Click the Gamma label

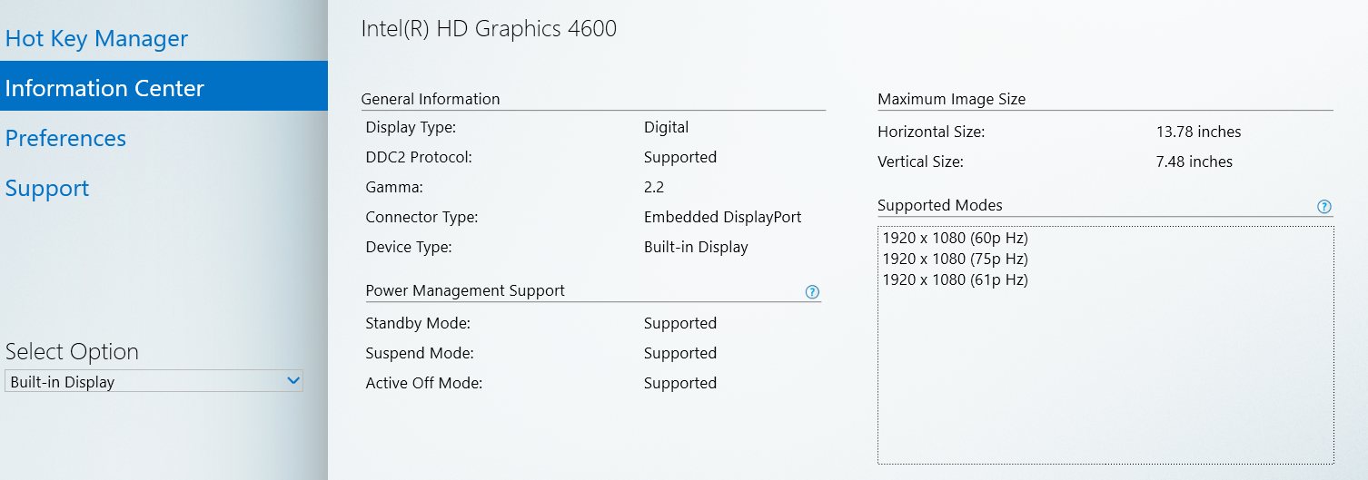(394, 187)
